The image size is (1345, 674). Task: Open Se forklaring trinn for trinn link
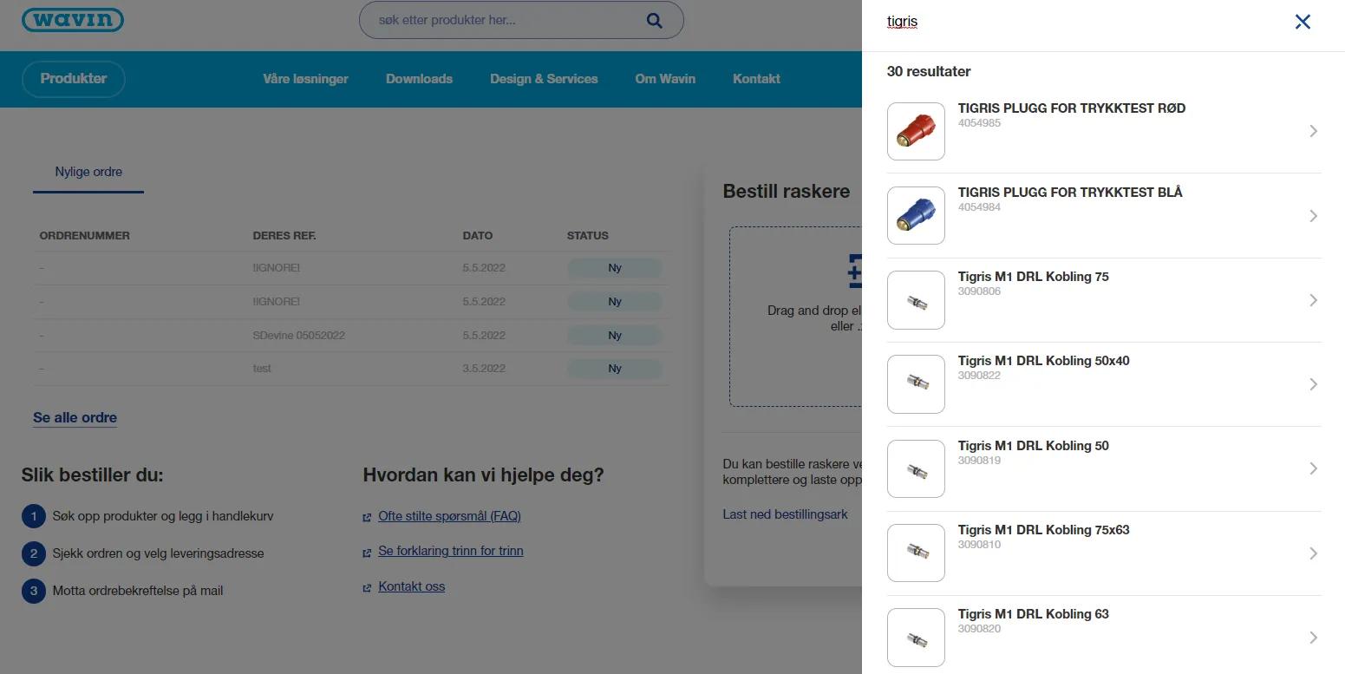[x=451, y=551]
